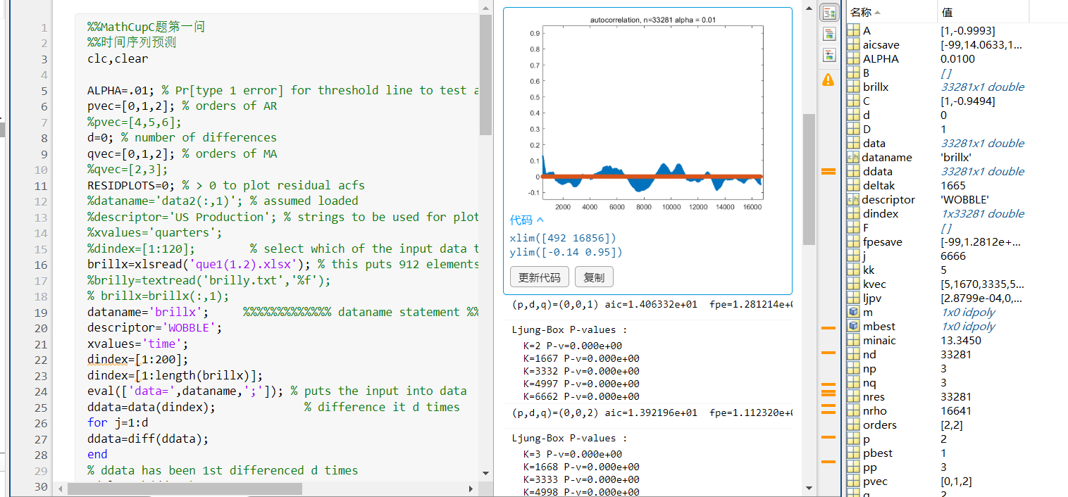1068x497 pixels.
Task: Select the mbest idpoly object icon
Action: (853, 327)
